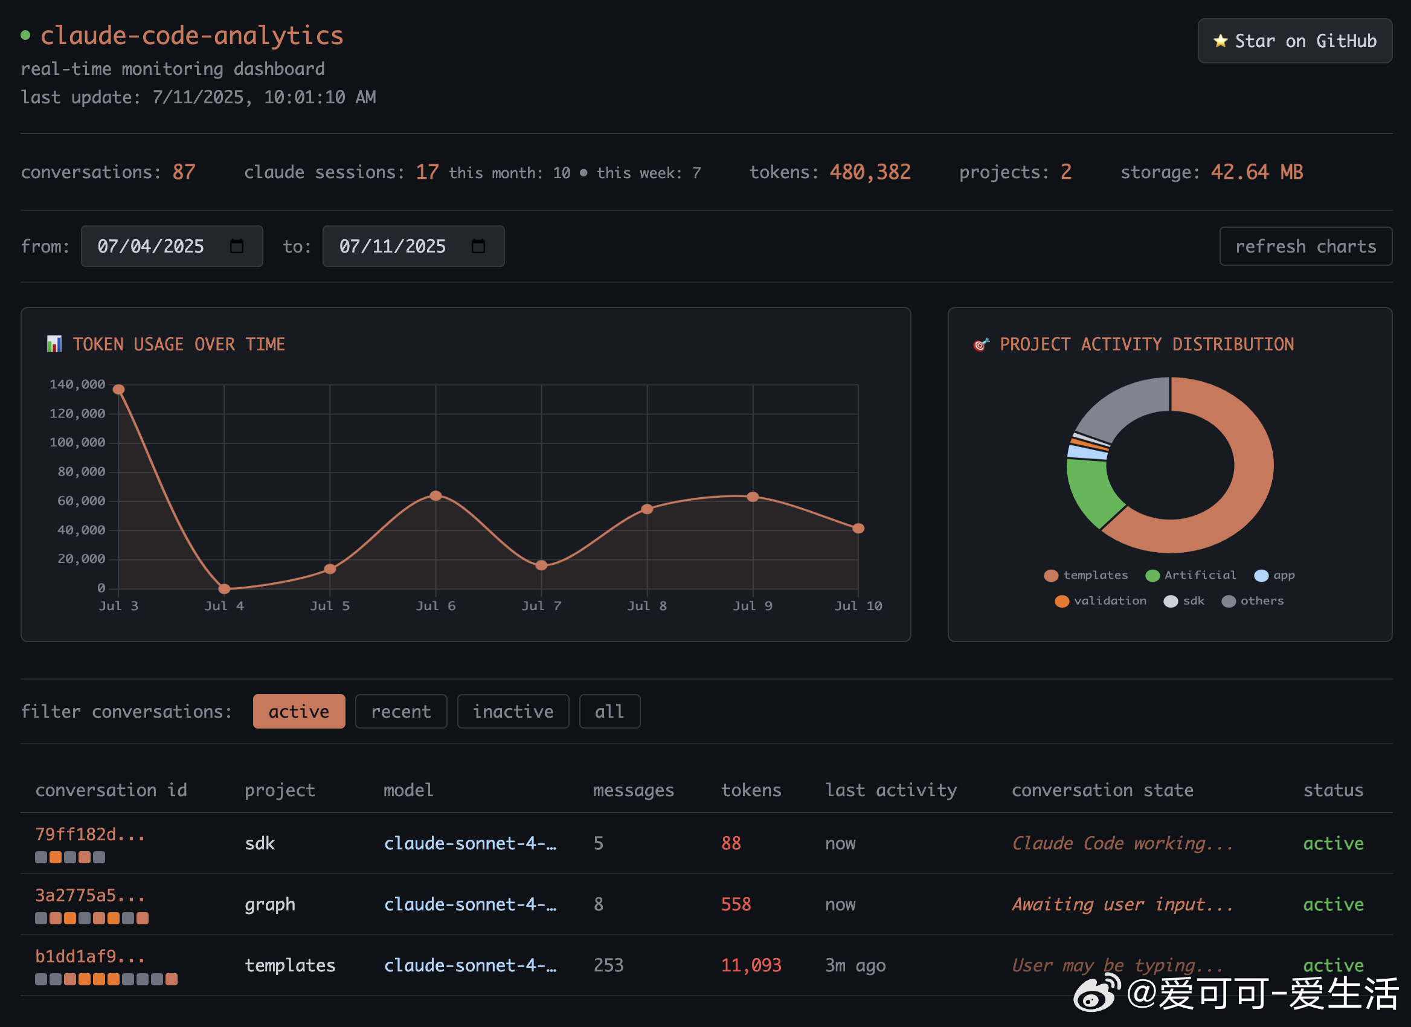Click the active status in the sdk row

(1333, 843)
